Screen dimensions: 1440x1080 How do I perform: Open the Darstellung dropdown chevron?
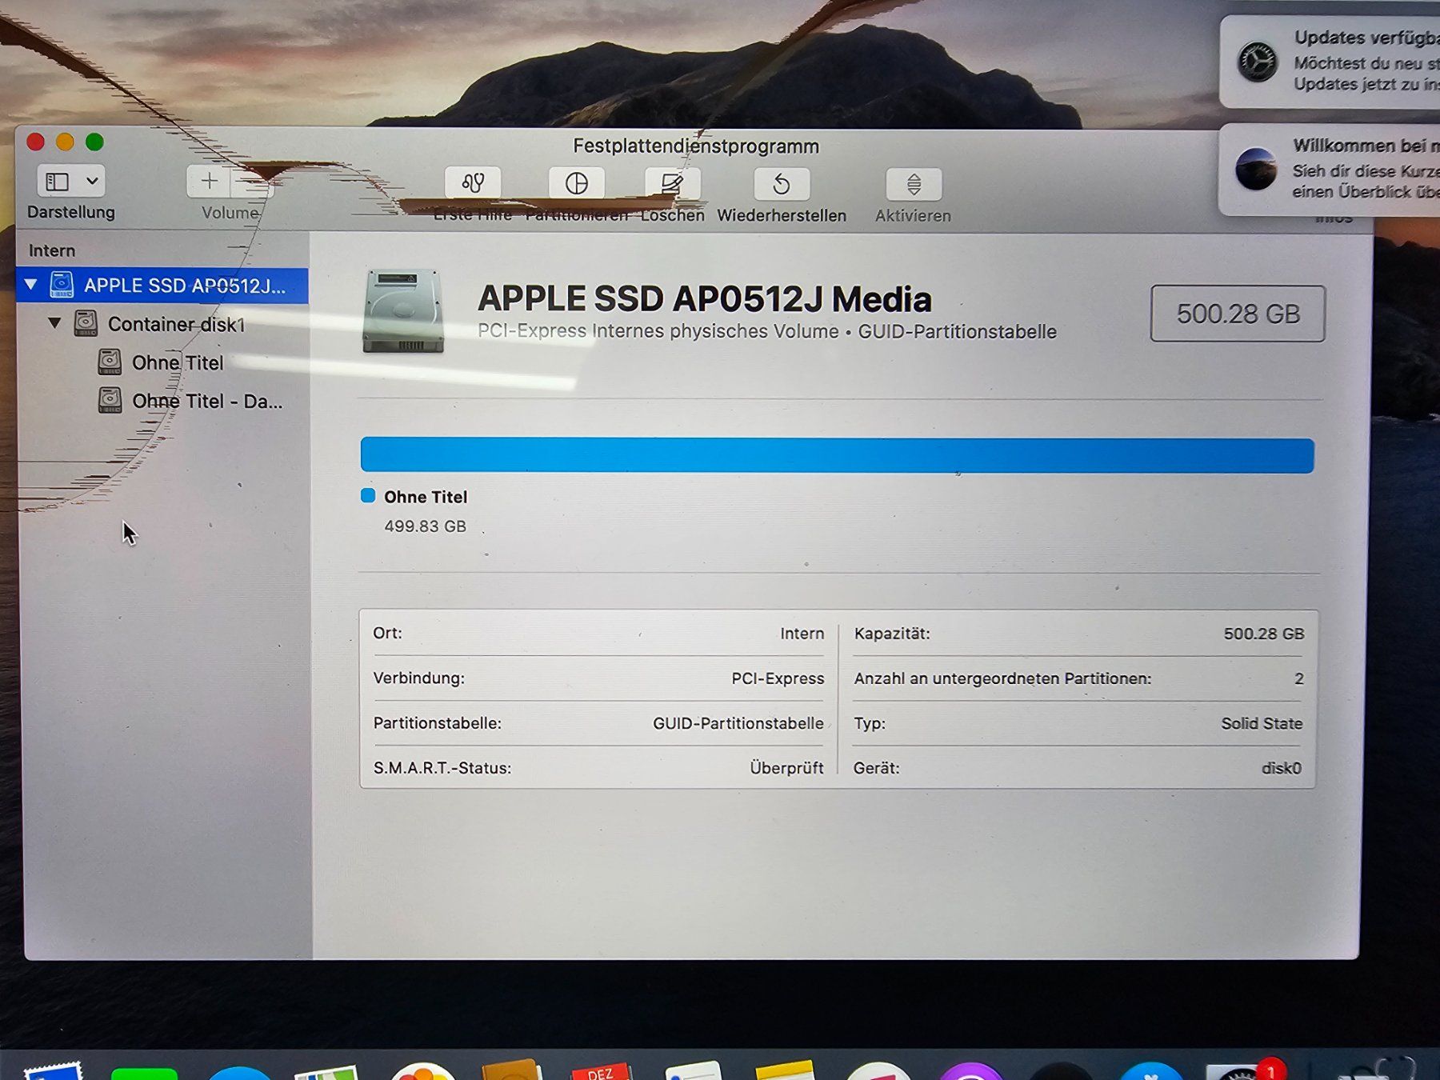pyautogui.click(x=92, y=182)
